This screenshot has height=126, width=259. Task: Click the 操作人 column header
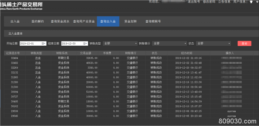click(231, 53)
